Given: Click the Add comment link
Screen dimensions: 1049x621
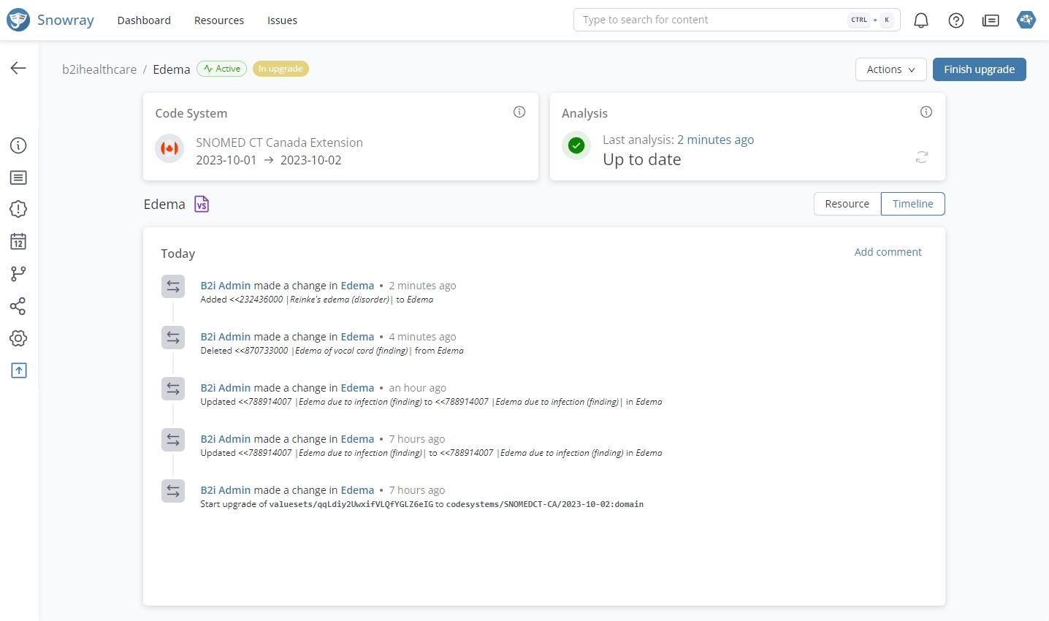Looking at the screenshot, I should pos(888,252).
